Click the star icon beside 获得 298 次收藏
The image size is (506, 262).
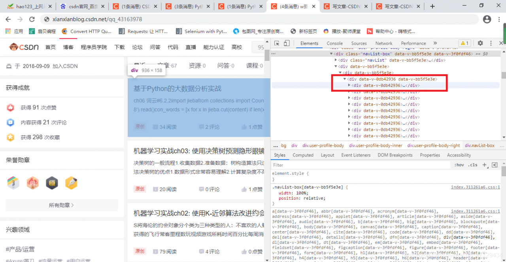tap(11, 137)
